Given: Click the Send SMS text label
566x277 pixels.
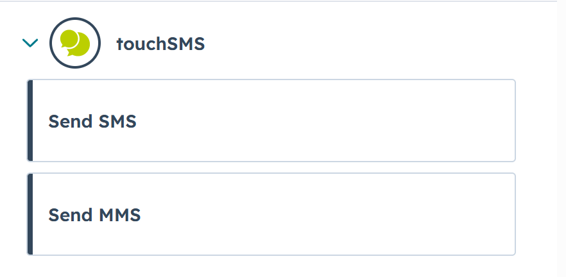Looking at the screenshot, I should click(x=92, y=121).
